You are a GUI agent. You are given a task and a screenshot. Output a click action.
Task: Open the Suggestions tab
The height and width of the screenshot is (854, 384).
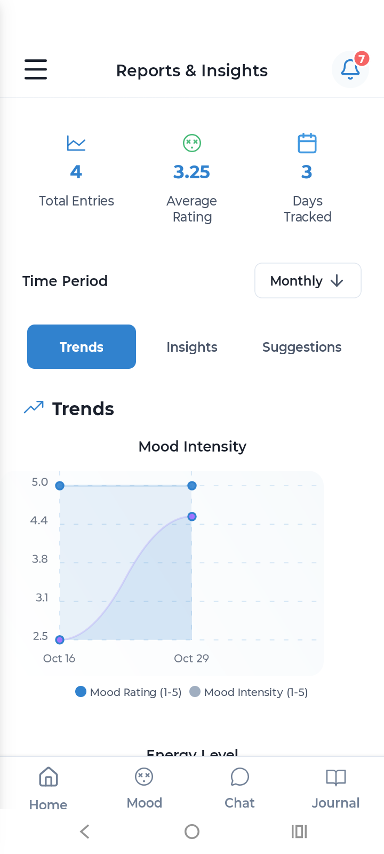(302, 346)
